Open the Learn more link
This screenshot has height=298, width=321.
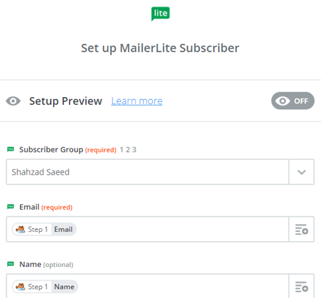tap(137, 101)
